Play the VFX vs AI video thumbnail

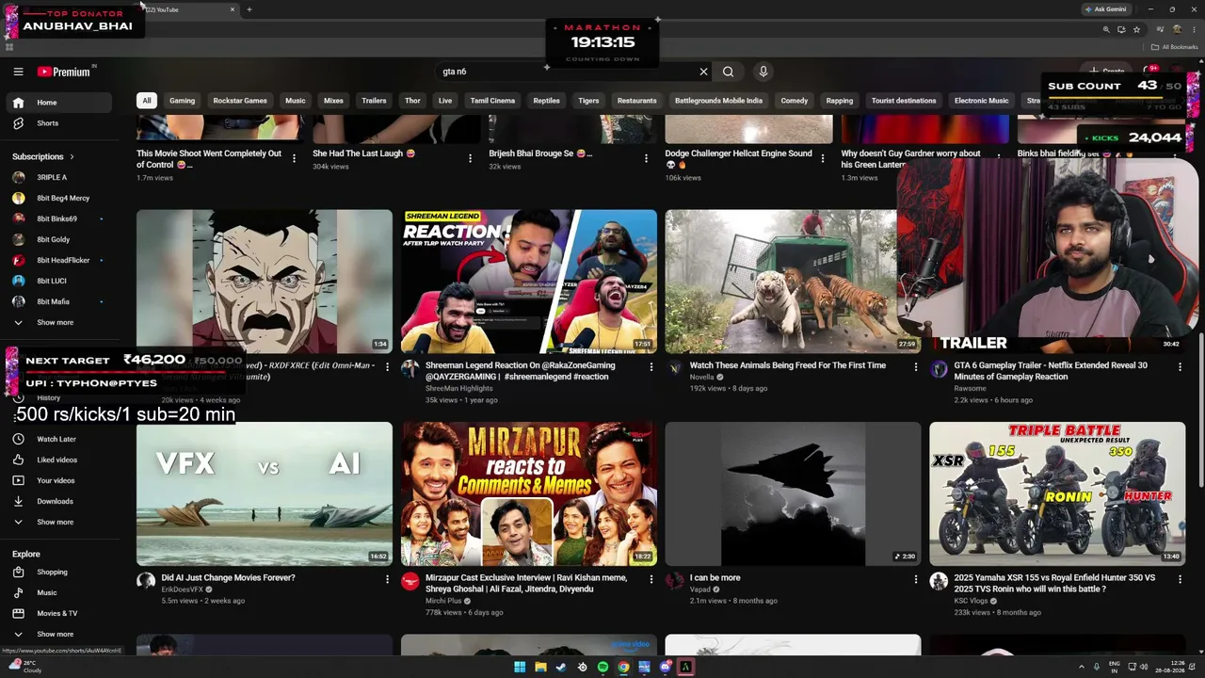pos(265,493)
